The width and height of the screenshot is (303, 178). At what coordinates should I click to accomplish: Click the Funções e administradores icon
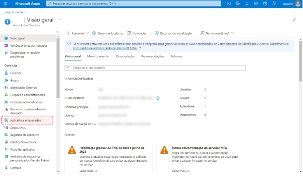point(6,95)
